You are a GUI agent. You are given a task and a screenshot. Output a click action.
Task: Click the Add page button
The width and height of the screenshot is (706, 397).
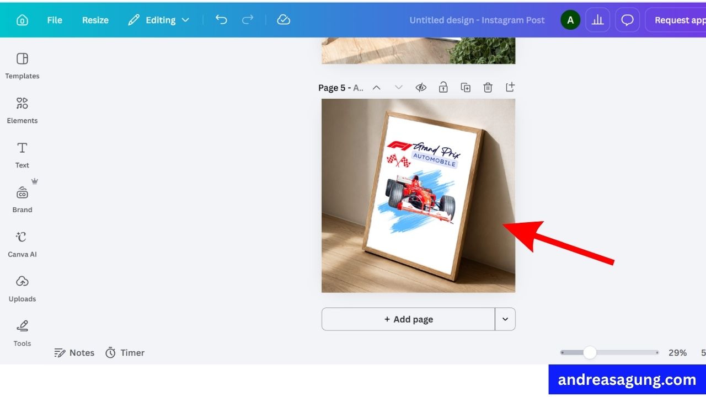point(408,319)
